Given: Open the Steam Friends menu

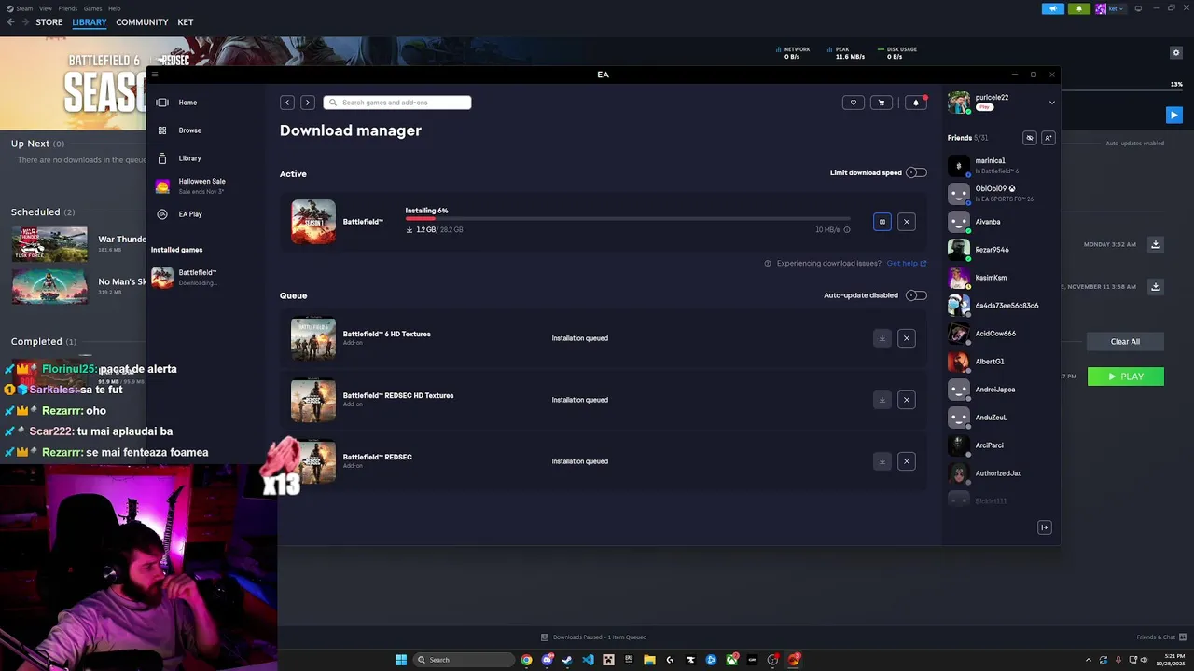Looking at the screenshot, I should pyautogui.click(x=68, y=8).
